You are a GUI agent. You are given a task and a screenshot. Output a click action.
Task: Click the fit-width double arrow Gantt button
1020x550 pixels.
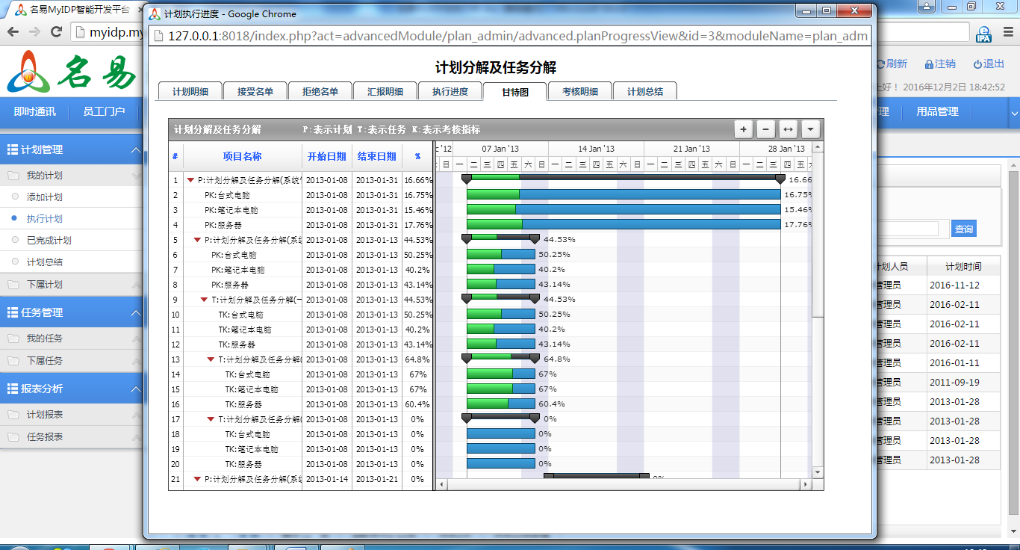[x=788, y=129]
